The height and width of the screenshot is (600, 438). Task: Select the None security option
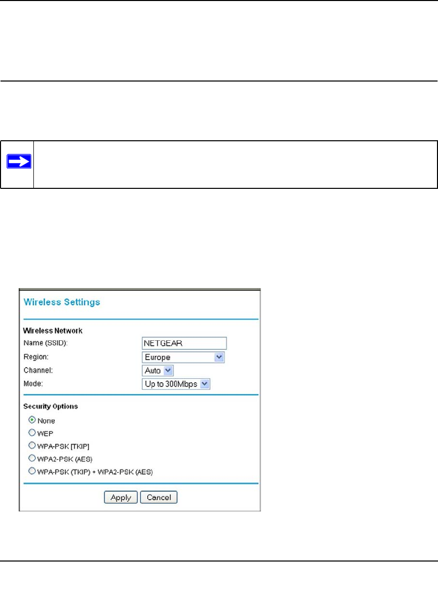pos(32,420)
